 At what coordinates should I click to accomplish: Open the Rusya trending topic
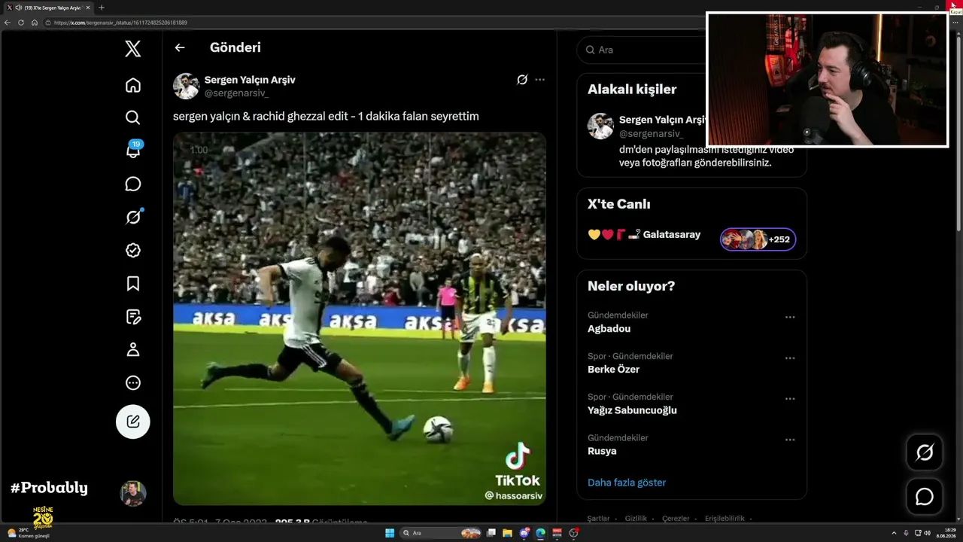click(602, 451)
